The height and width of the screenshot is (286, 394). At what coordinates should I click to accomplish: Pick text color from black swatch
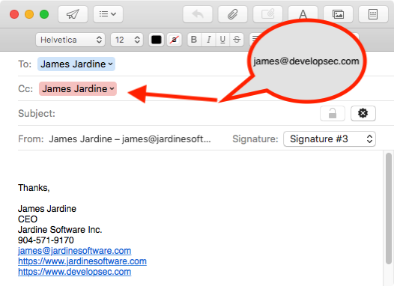(x=157, y=40)
